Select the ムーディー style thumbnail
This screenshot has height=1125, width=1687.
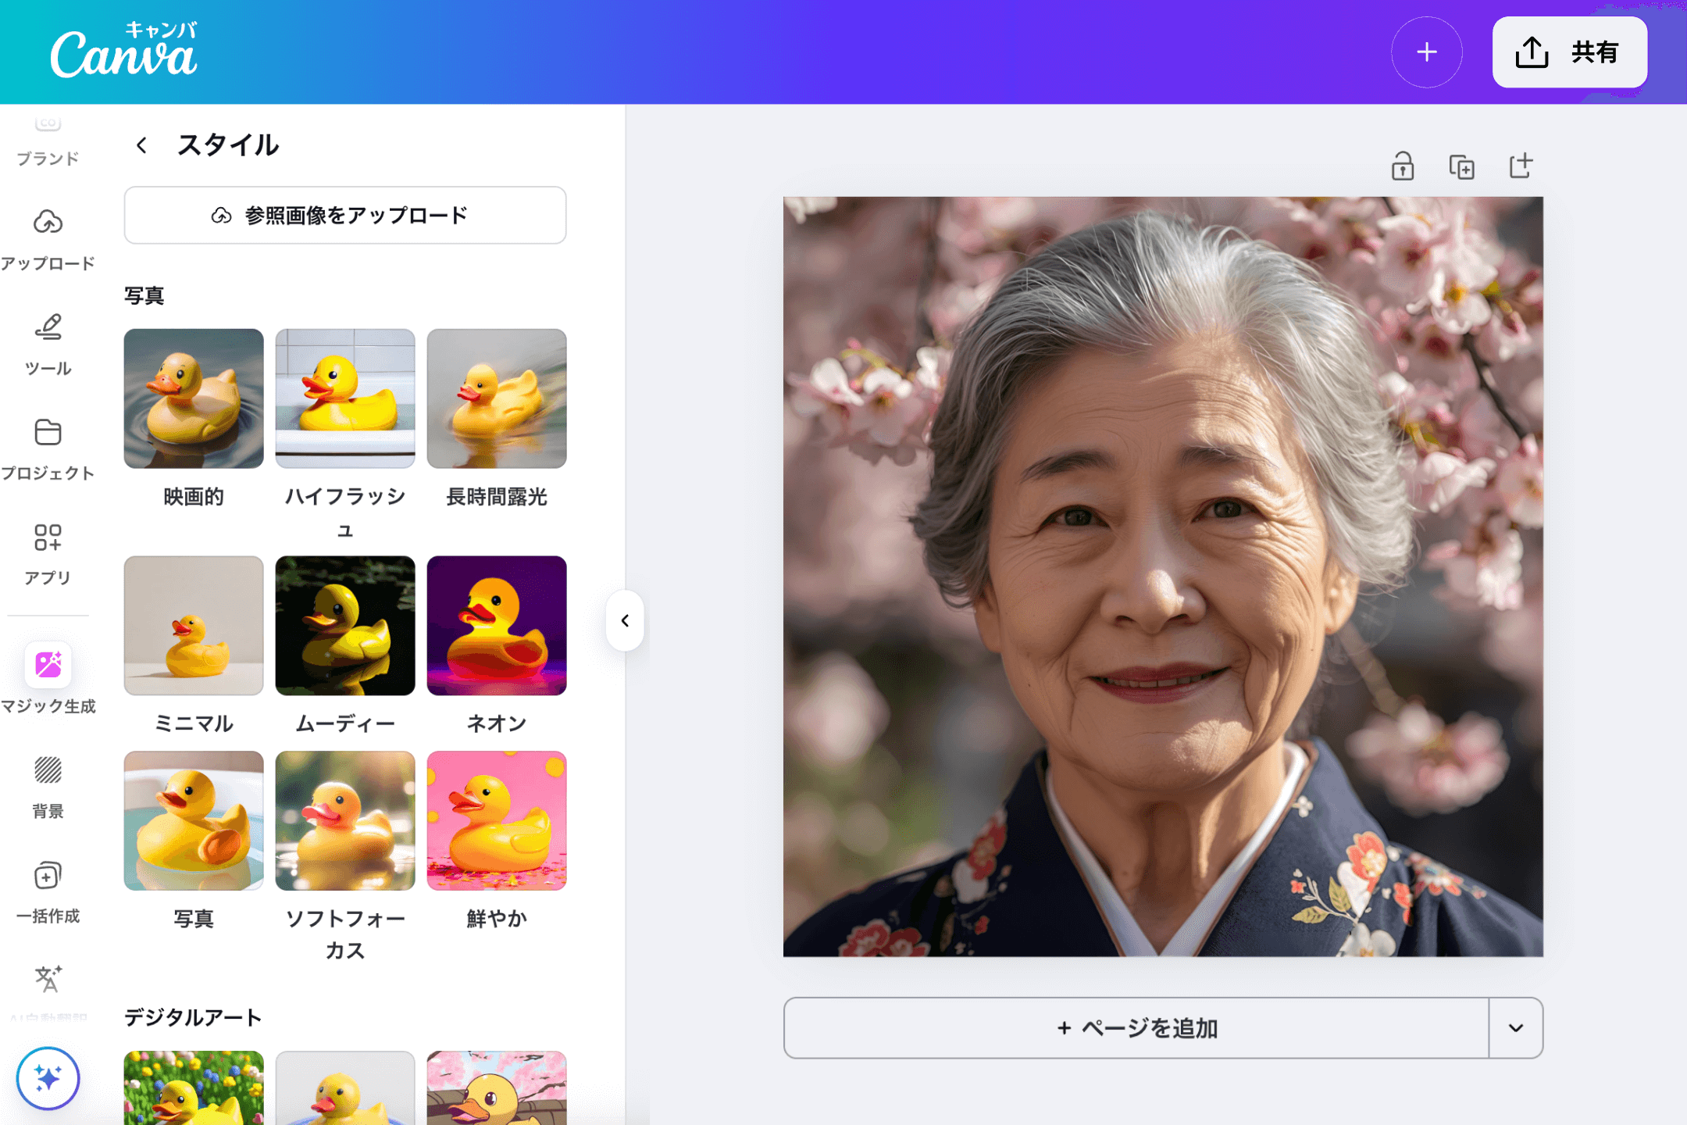tap(345, 626)
